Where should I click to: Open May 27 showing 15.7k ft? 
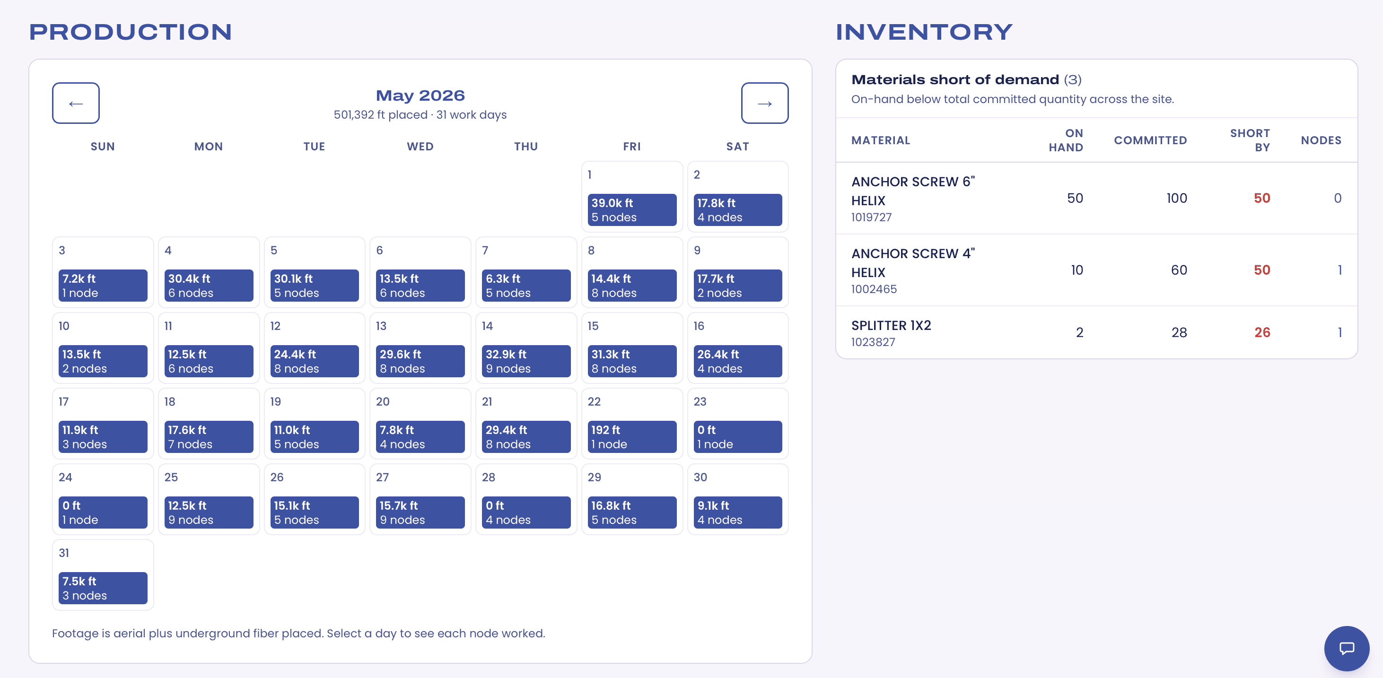pos(420,500)
